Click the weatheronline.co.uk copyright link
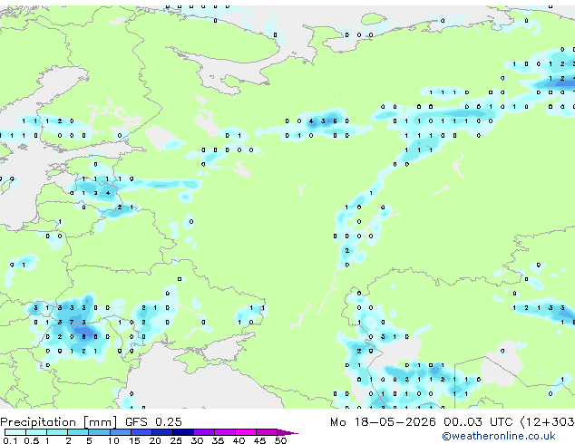The width and height of the screenshot is (575, 444). [499, 436]
